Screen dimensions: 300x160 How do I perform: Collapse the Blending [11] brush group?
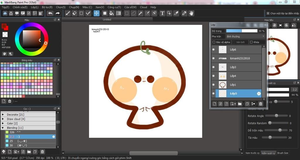click(3, 128)
